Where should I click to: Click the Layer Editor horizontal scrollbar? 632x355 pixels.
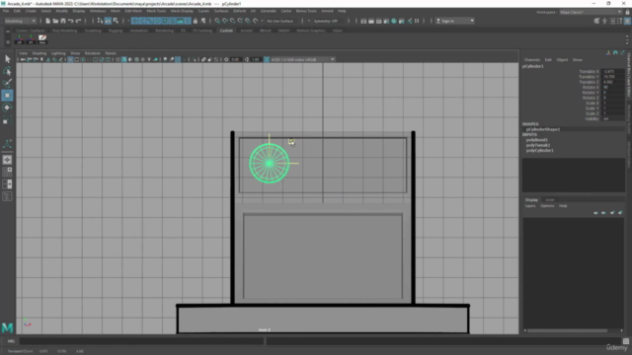pyautogui.click(x=568, y=331)
